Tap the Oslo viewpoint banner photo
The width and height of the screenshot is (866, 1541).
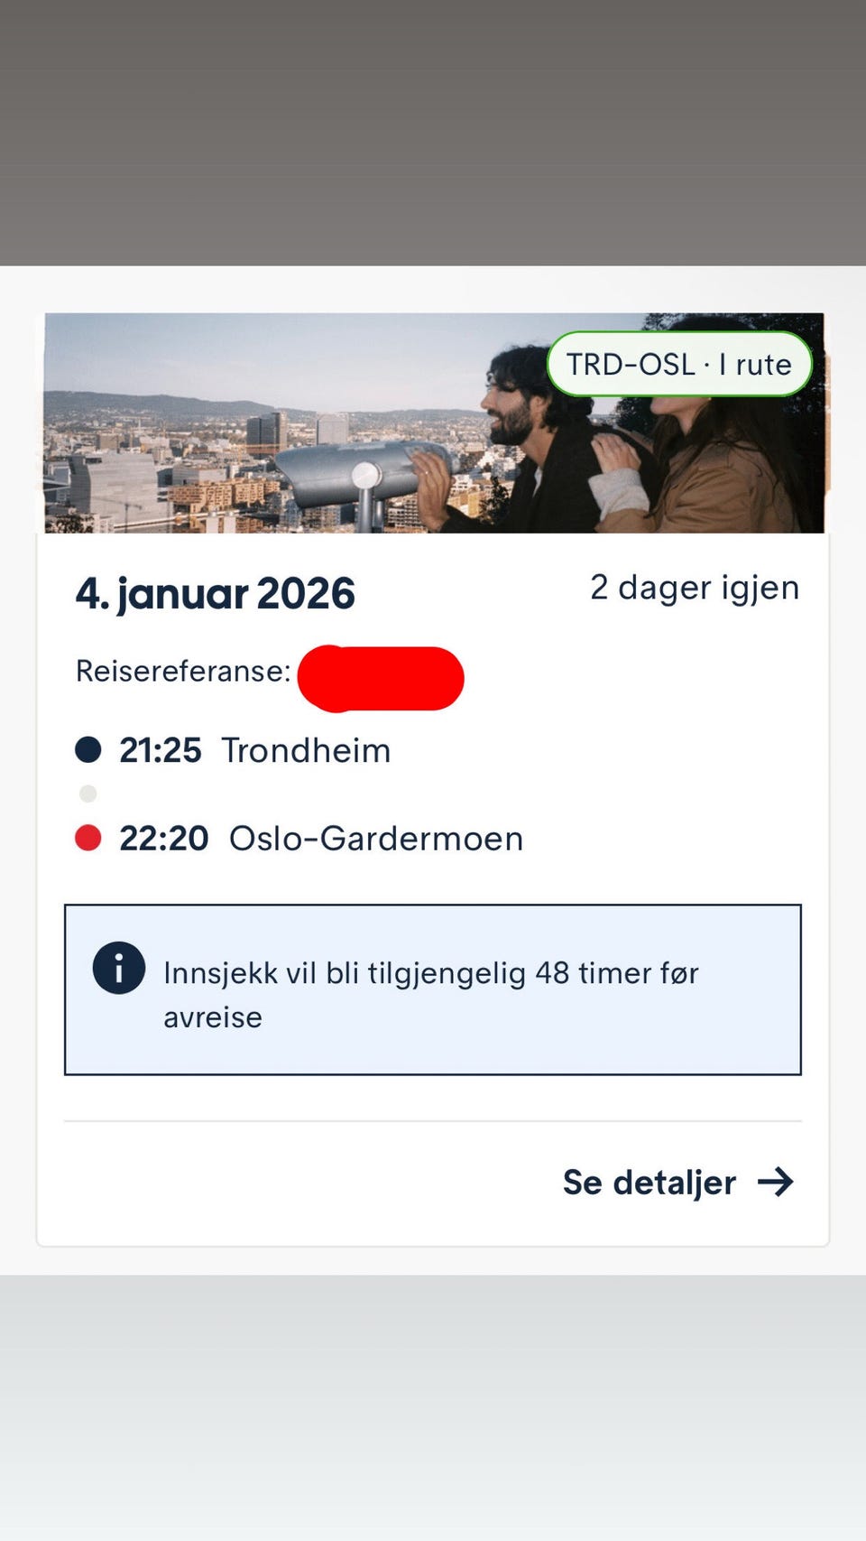pos(434,422)
